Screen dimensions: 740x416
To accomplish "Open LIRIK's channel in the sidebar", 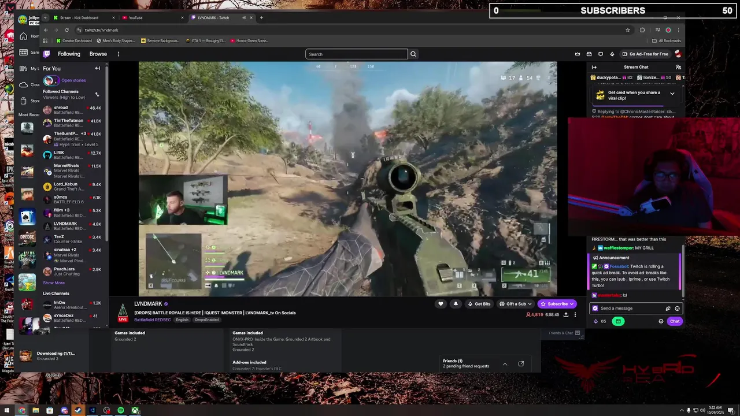I will click(72, 155).
